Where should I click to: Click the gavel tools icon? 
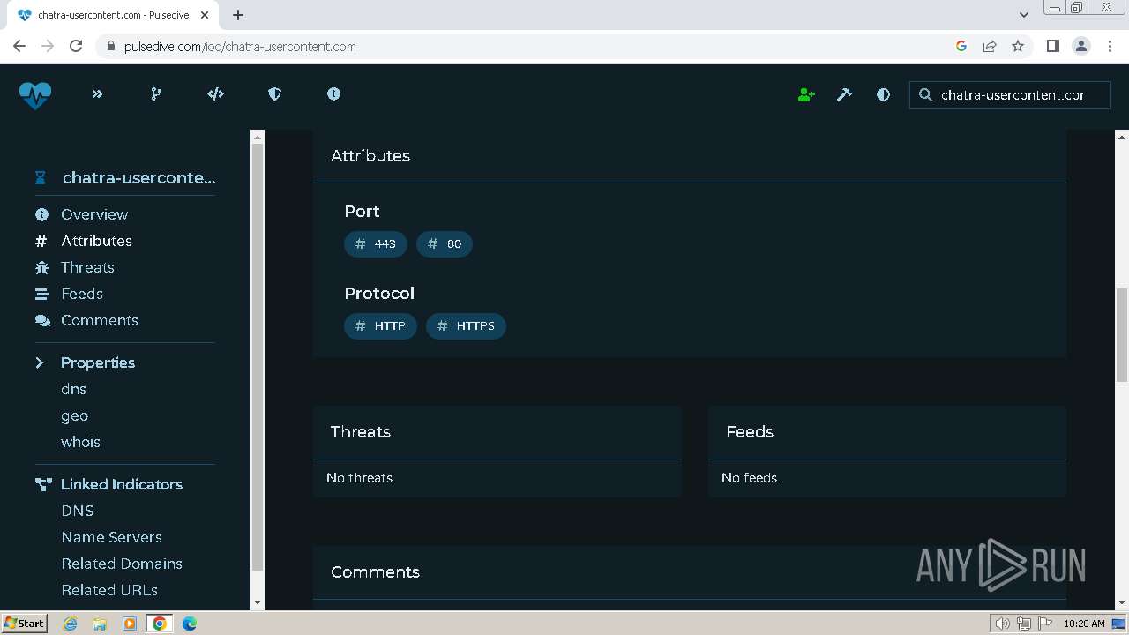[844, 94]
